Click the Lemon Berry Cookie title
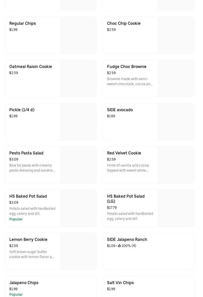The height and width of the screenshot is (297, 203). coord(28,239)
